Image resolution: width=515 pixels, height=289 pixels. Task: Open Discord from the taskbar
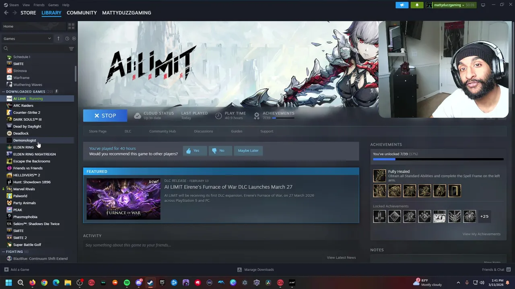click(x=139, y=283)
